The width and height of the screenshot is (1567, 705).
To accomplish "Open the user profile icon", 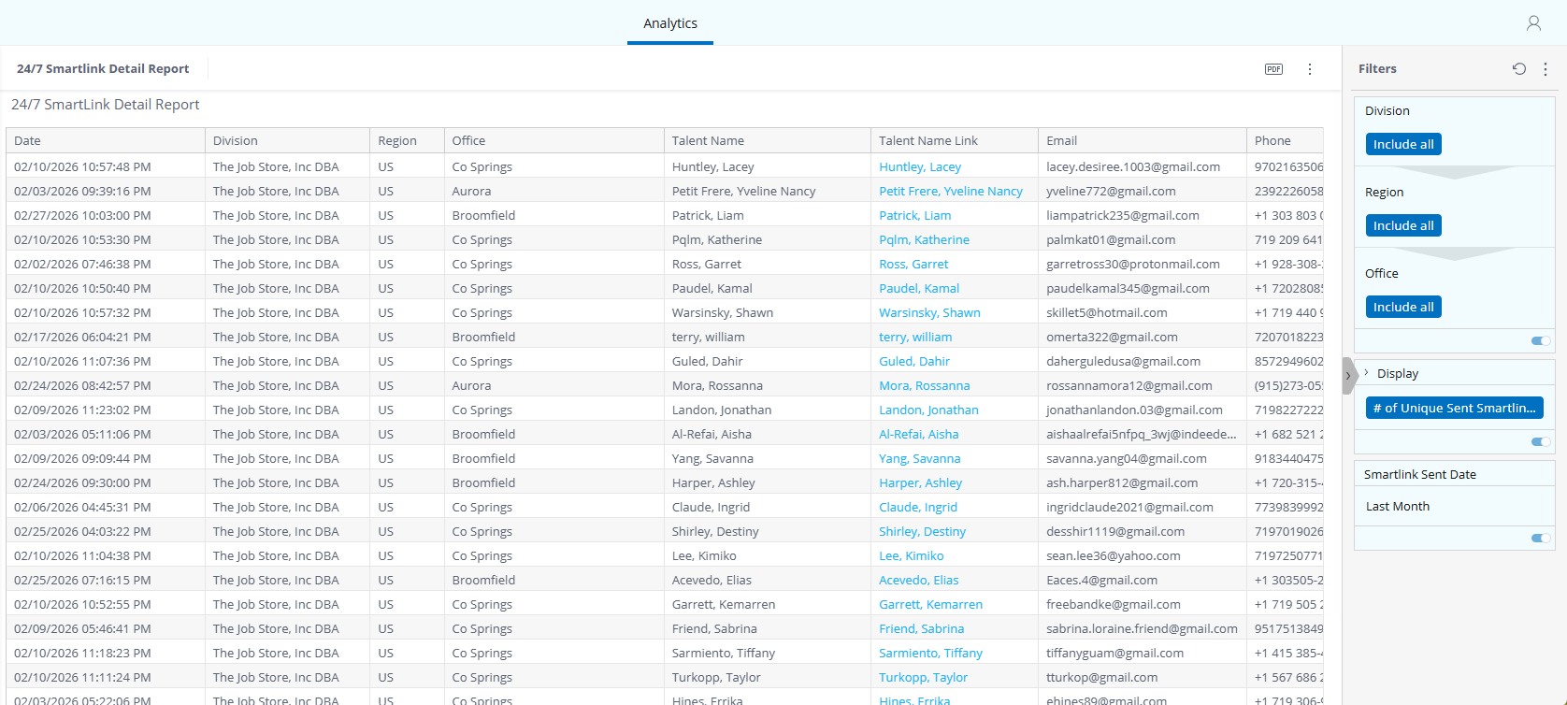I will click(1533, 23).
